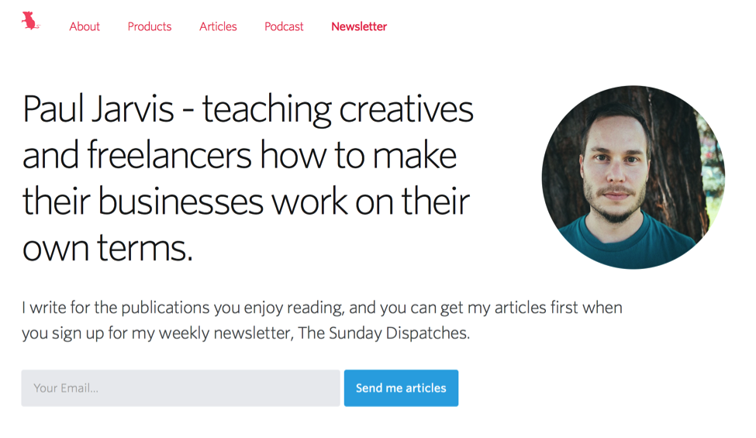Click the name Paul Jarvis in headline

pyautogui.click(x=98, y=109)
